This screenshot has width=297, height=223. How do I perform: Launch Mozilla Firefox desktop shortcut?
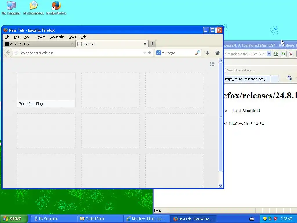point(56,8)
